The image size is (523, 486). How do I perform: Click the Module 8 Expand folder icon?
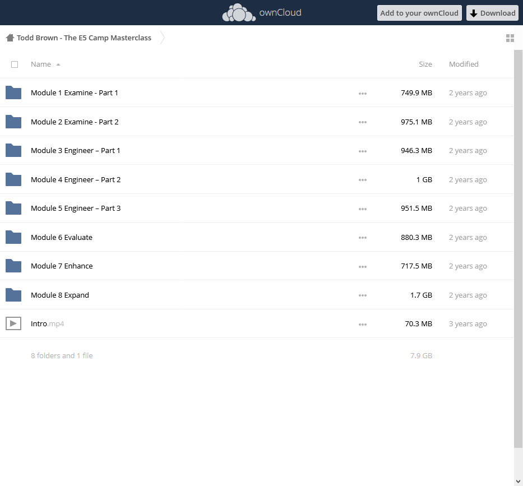pyautogui.click(x=13, y=295)
